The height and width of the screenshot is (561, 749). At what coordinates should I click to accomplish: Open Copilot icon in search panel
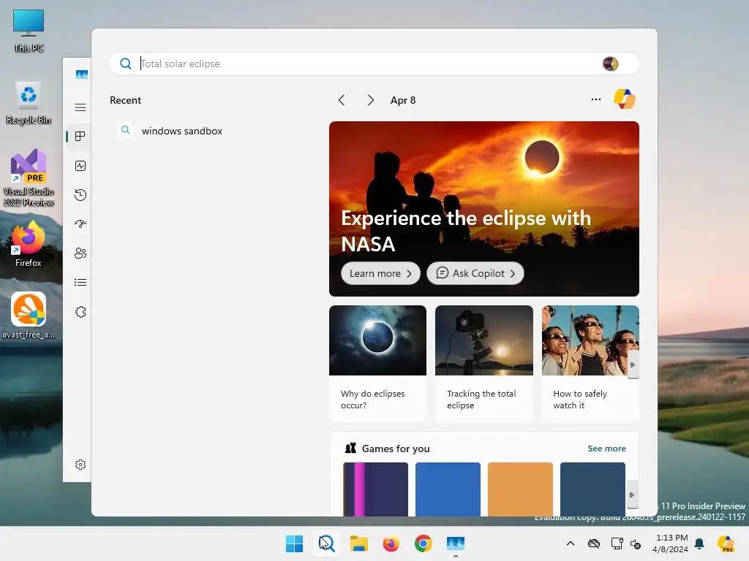625,99
